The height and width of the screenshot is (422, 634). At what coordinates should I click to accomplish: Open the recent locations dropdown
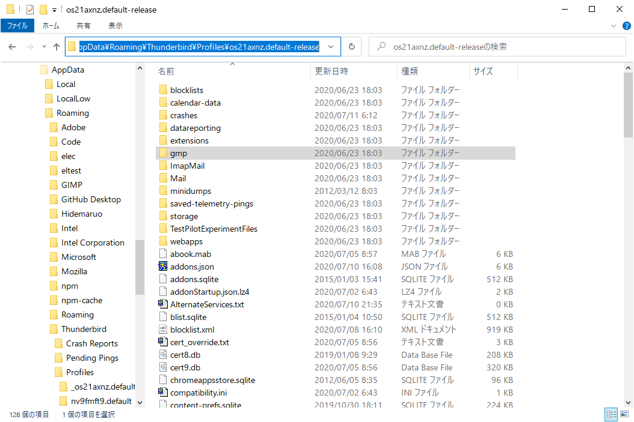tap(44, 47)
